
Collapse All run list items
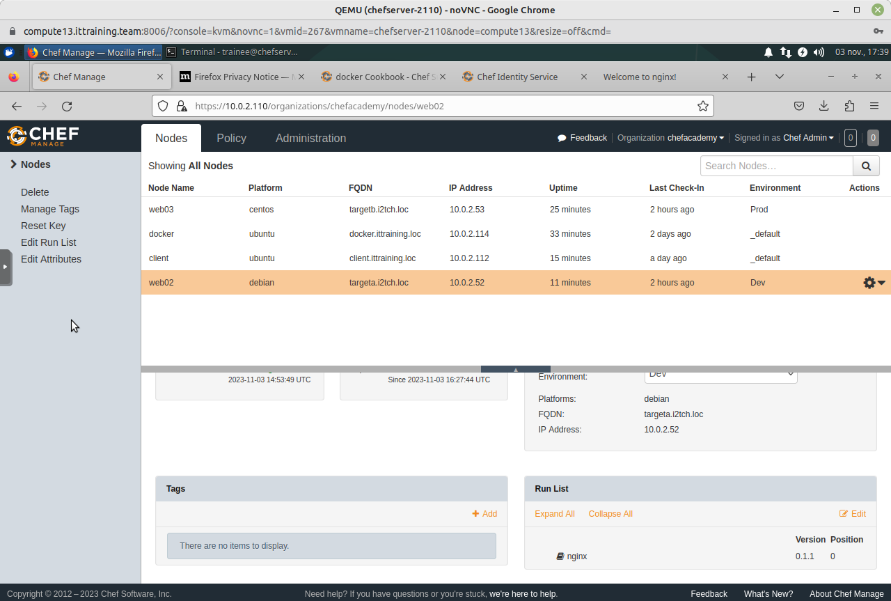coord(610,514)
